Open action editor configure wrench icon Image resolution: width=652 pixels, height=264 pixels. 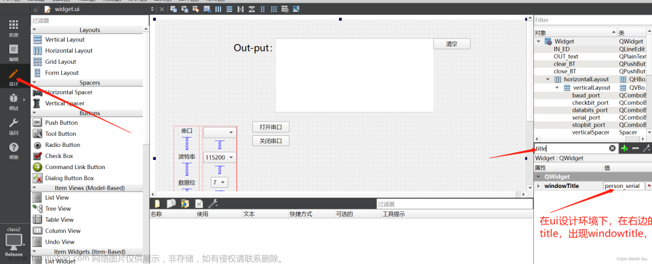tap(213, 204)
